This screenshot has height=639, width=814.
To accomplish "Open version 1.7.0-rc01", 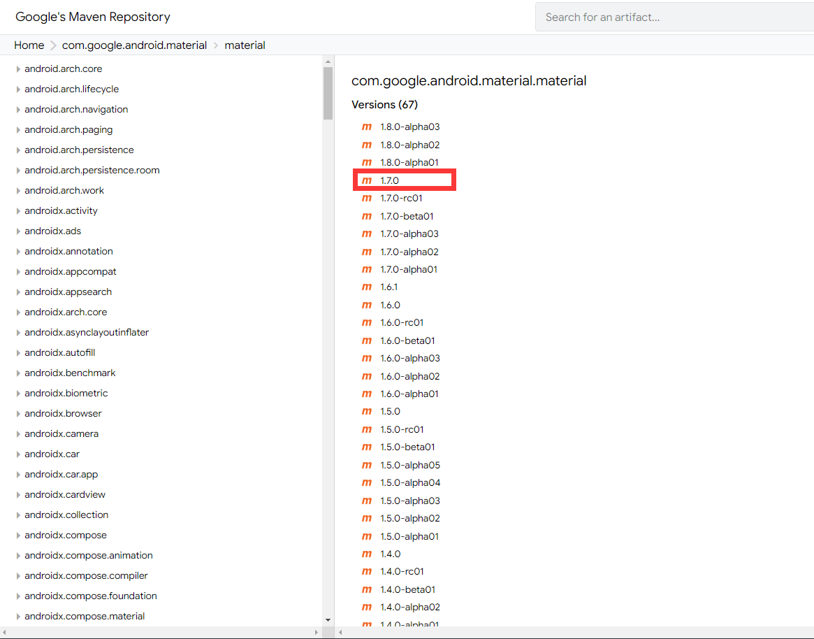I will [x=401, y=199].
